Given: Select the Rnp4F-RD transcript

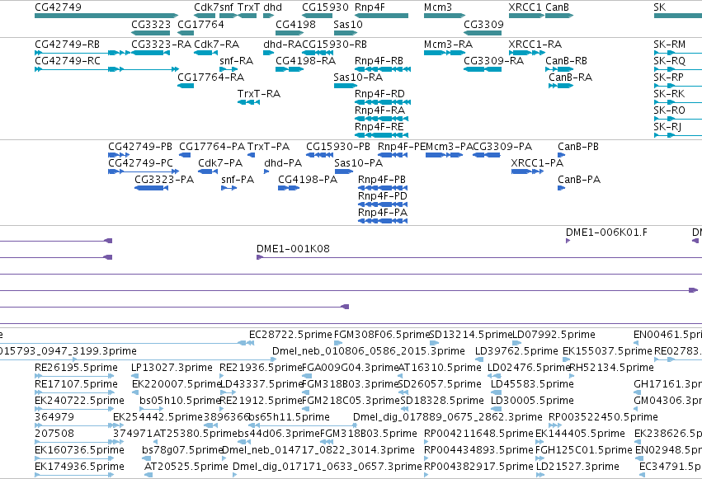Looking at the screenshot, I should click(x=383, y=102).
